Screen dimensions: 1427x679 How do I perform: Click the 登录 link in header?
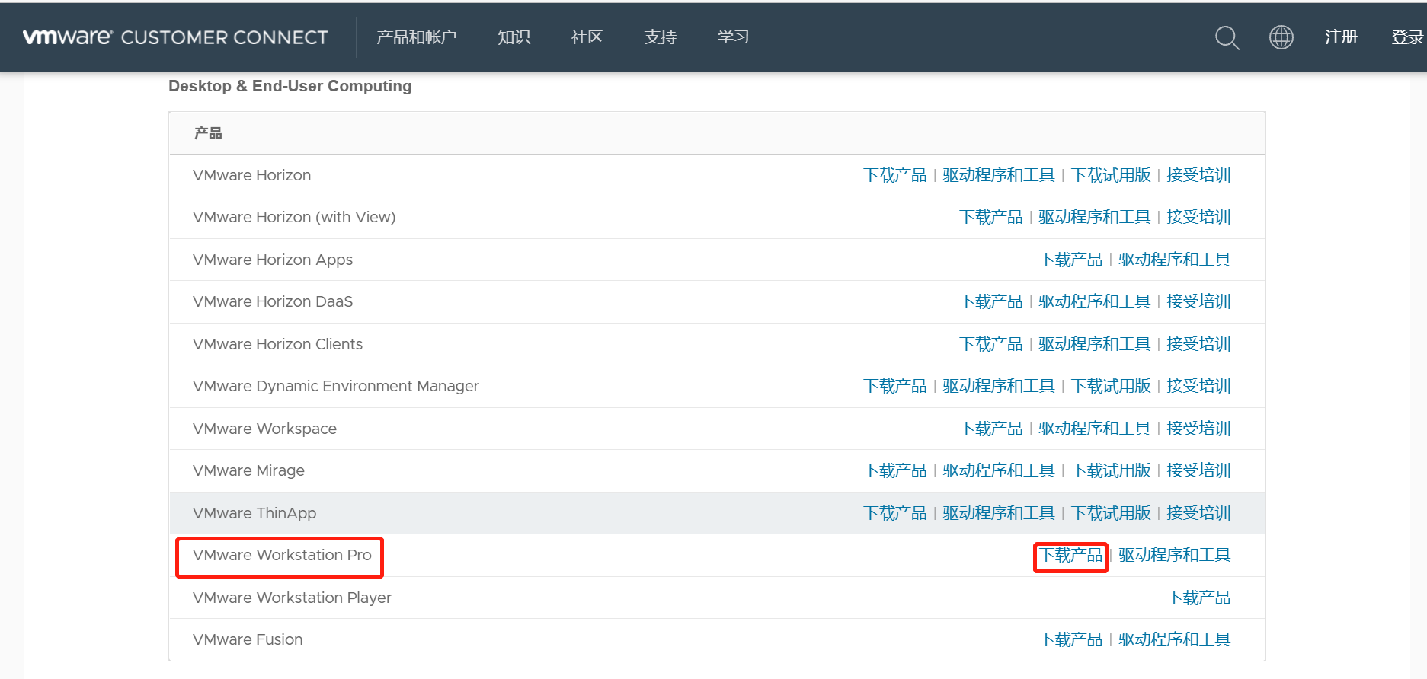[1408, 37]
